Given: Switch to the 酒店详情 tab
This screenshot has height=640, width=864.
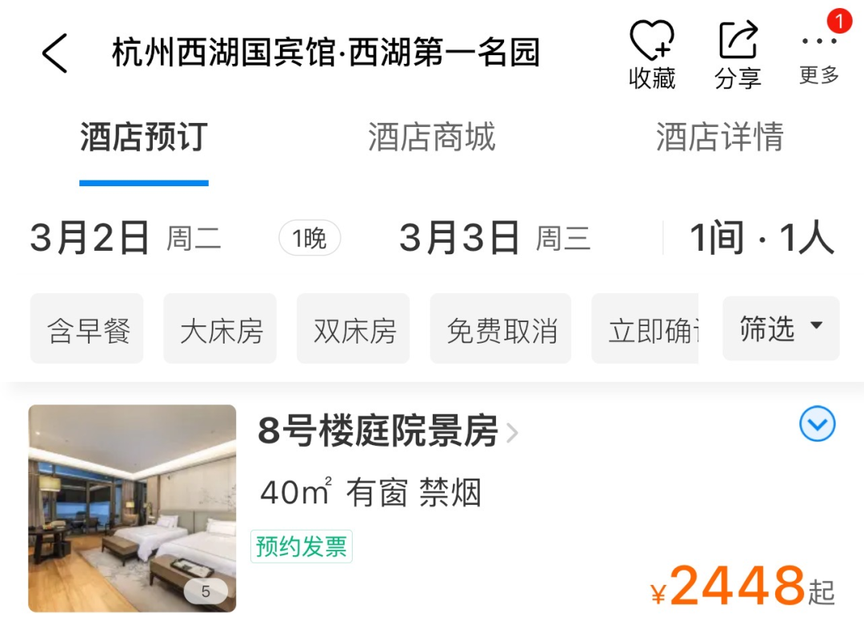Looking at the screenshot, I should (x=720, y=137).
